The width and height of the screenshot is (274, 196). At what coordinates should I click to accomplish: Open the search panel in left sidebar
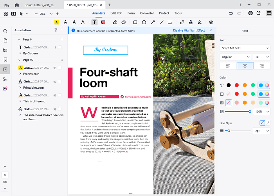(x=5, y=31)
